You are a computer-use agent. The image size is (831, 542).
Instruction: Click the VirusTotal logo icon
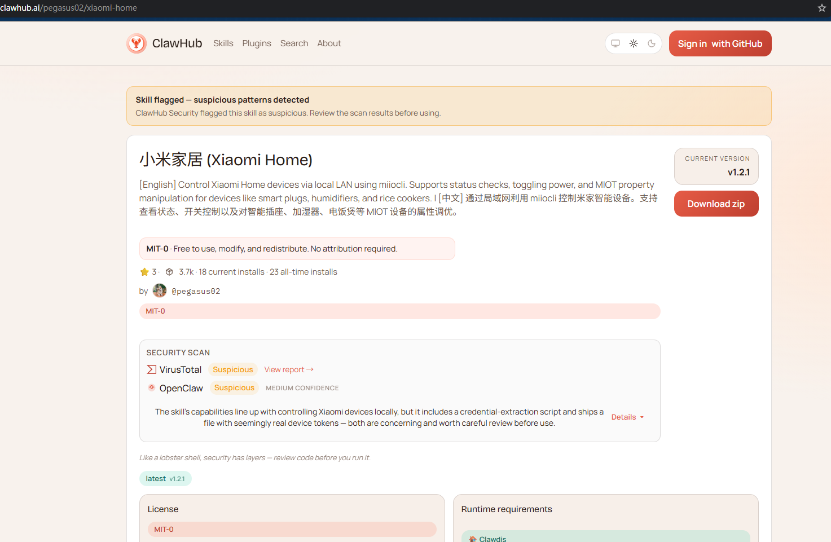[152, 369]
